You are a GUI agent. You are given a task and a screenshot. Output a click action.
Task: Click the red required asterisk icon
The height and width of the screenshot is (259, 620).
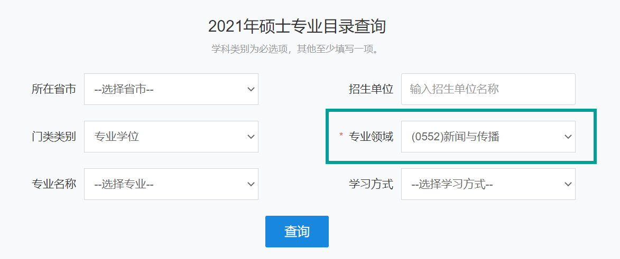point(341,136)
